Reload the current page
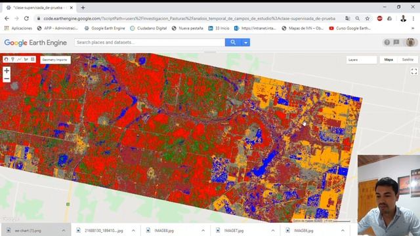The image size is (420, 236). click(x=26, y=18)
